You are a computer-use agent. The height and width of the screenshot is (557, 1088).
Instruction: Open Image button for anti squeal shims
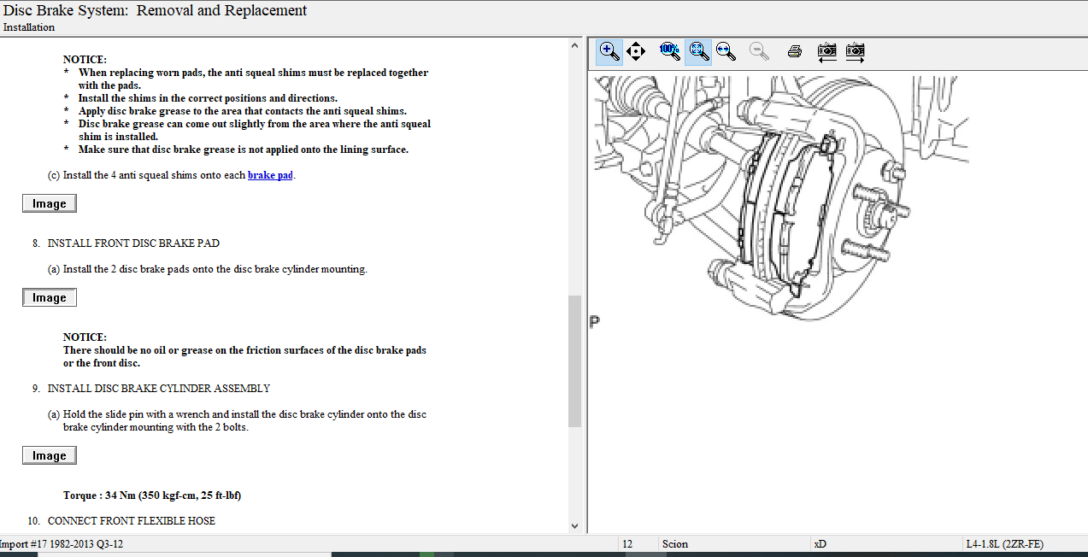[49, 203]
